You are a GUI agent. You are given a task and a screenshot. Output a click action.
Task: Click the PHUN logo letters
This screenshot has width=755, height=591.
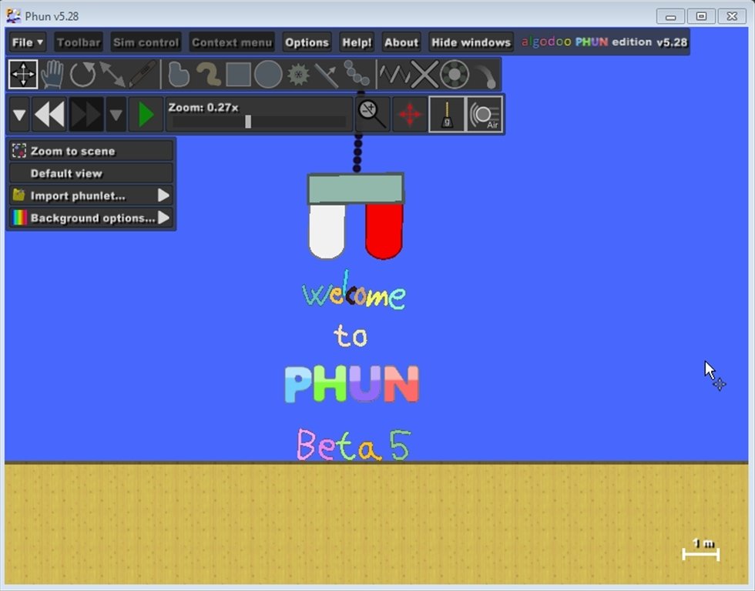352,384
